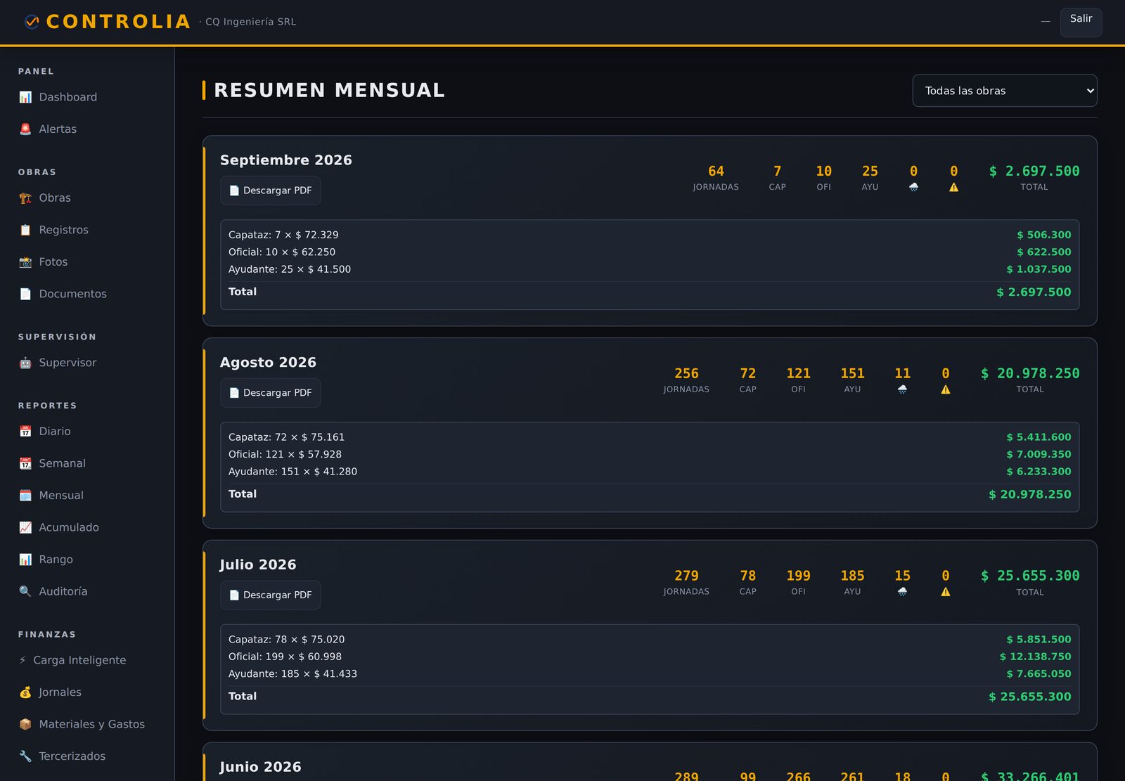Viewport: 1125px width, 781px height.
Task: Click the CONTROLIA brand name
Action: point(118,22)
